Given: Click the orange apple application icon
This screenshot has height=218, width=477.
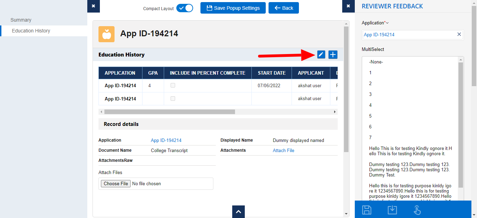Looking at the screenshot, I should [107, 34].
